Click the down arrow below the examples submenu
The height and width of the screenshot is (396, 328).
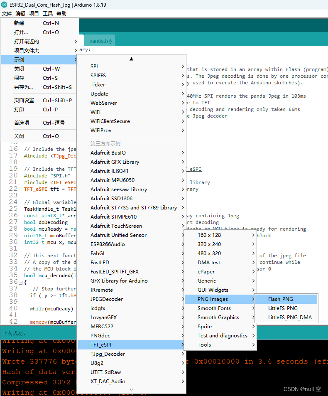(x=131, y=389)
